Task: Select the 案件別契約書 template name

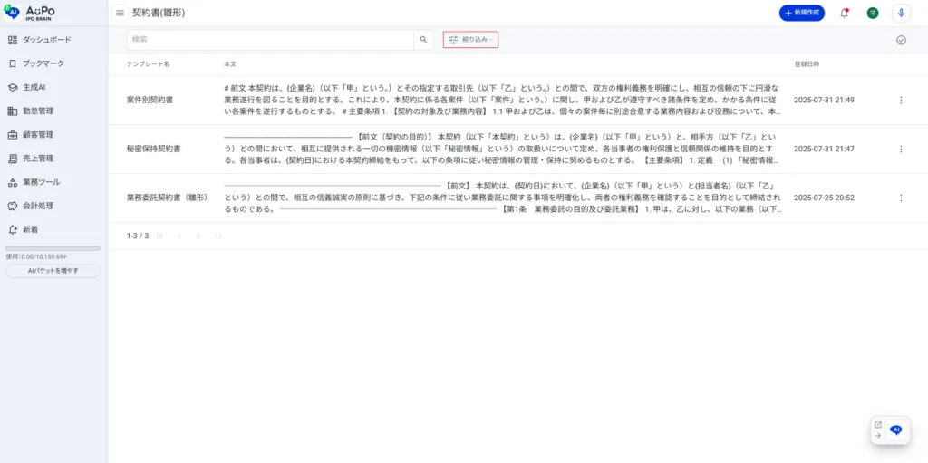Action: (x=150, y=100)
